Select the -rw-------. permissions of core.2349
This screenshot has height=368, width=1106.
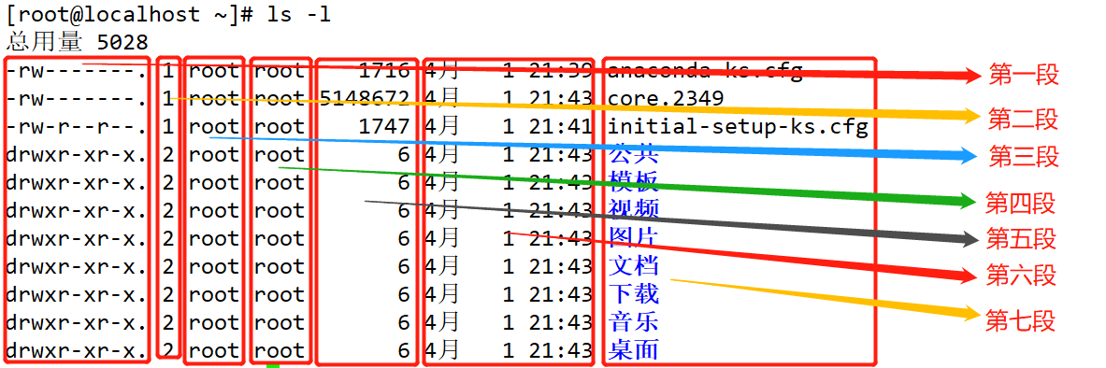point(76,98)
